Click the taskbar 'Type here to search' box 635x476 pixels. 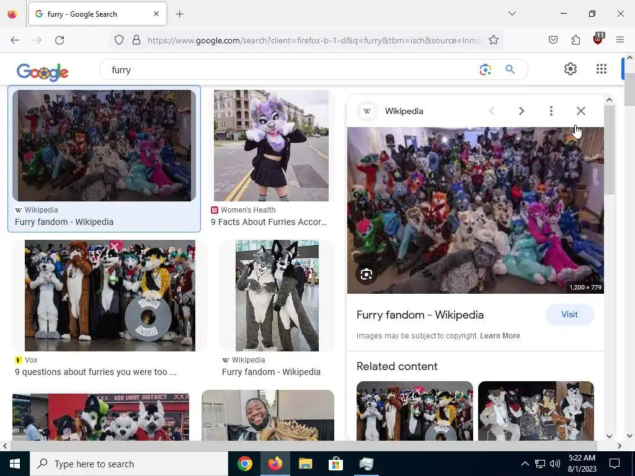[129, 464]
